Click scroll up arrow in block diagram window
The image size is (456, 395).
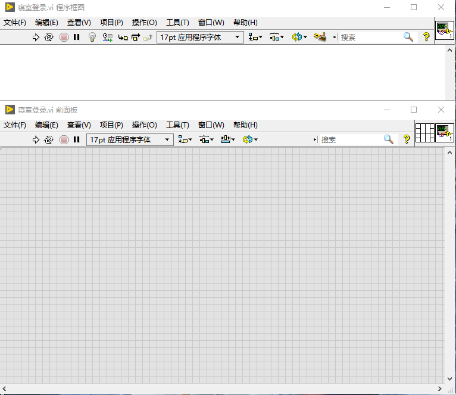click(449, 50)
